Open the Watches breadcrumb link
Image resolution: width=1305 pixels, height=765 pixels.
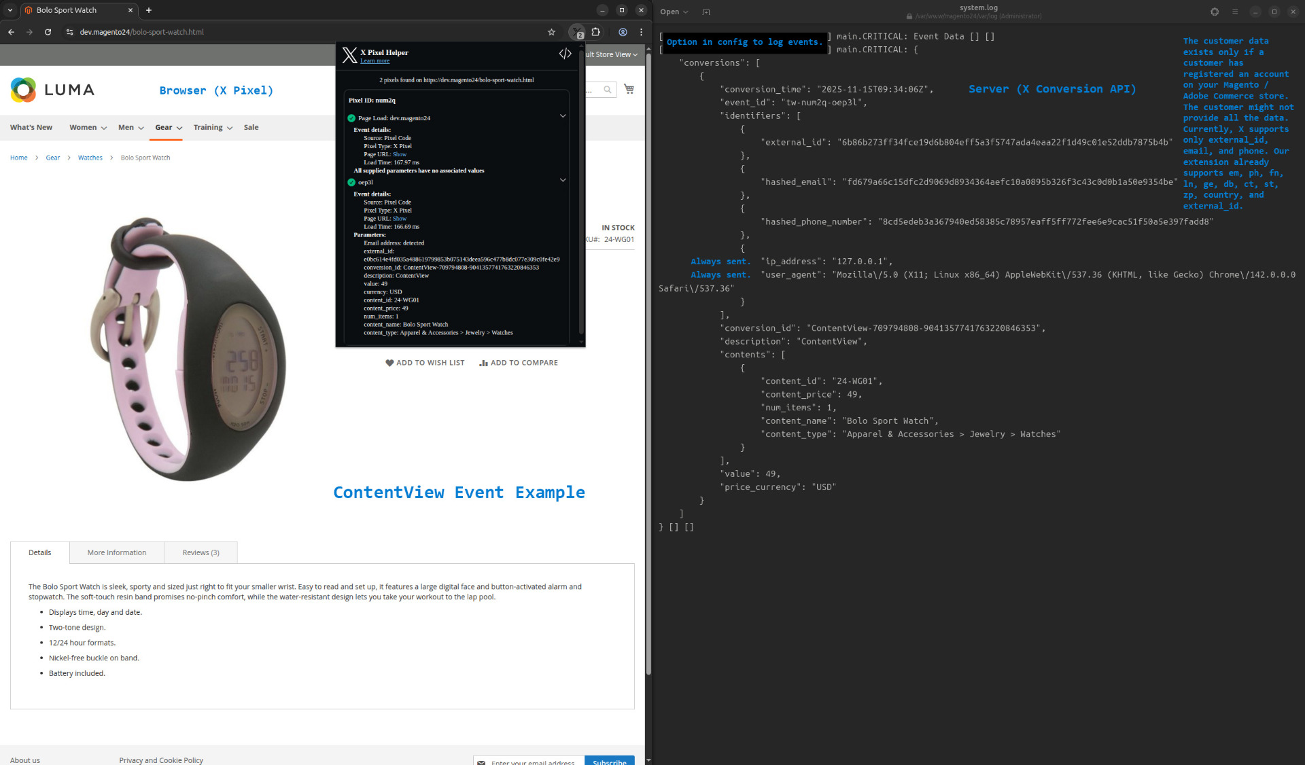coord(90,158)
